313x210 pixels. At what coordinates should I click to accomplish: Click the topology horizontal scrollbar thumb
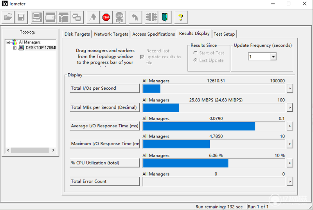coord(30,150)
